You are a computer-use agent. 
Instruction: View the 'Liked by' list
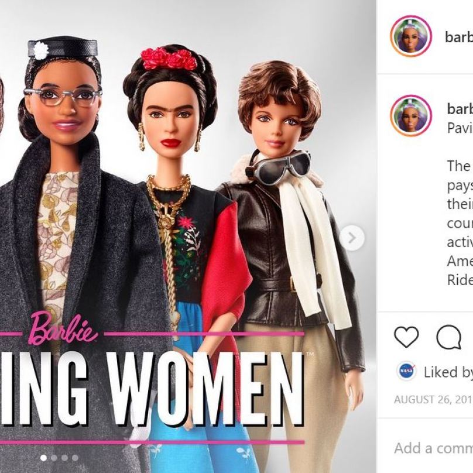click(448, 372)
